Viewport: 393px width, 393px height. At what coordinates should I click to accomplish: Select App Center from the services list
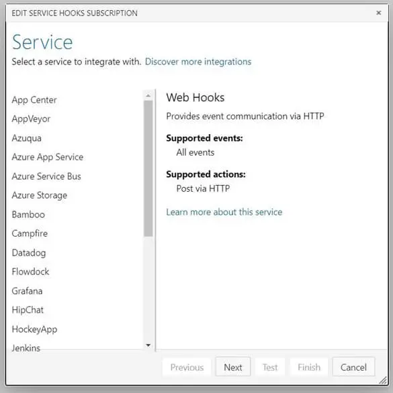click(34, 100)
